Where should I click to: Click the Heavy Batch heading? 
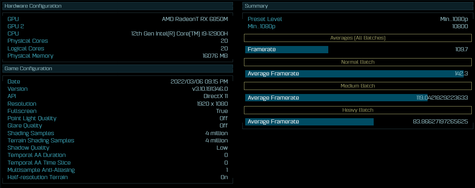[x=358, y=110]
